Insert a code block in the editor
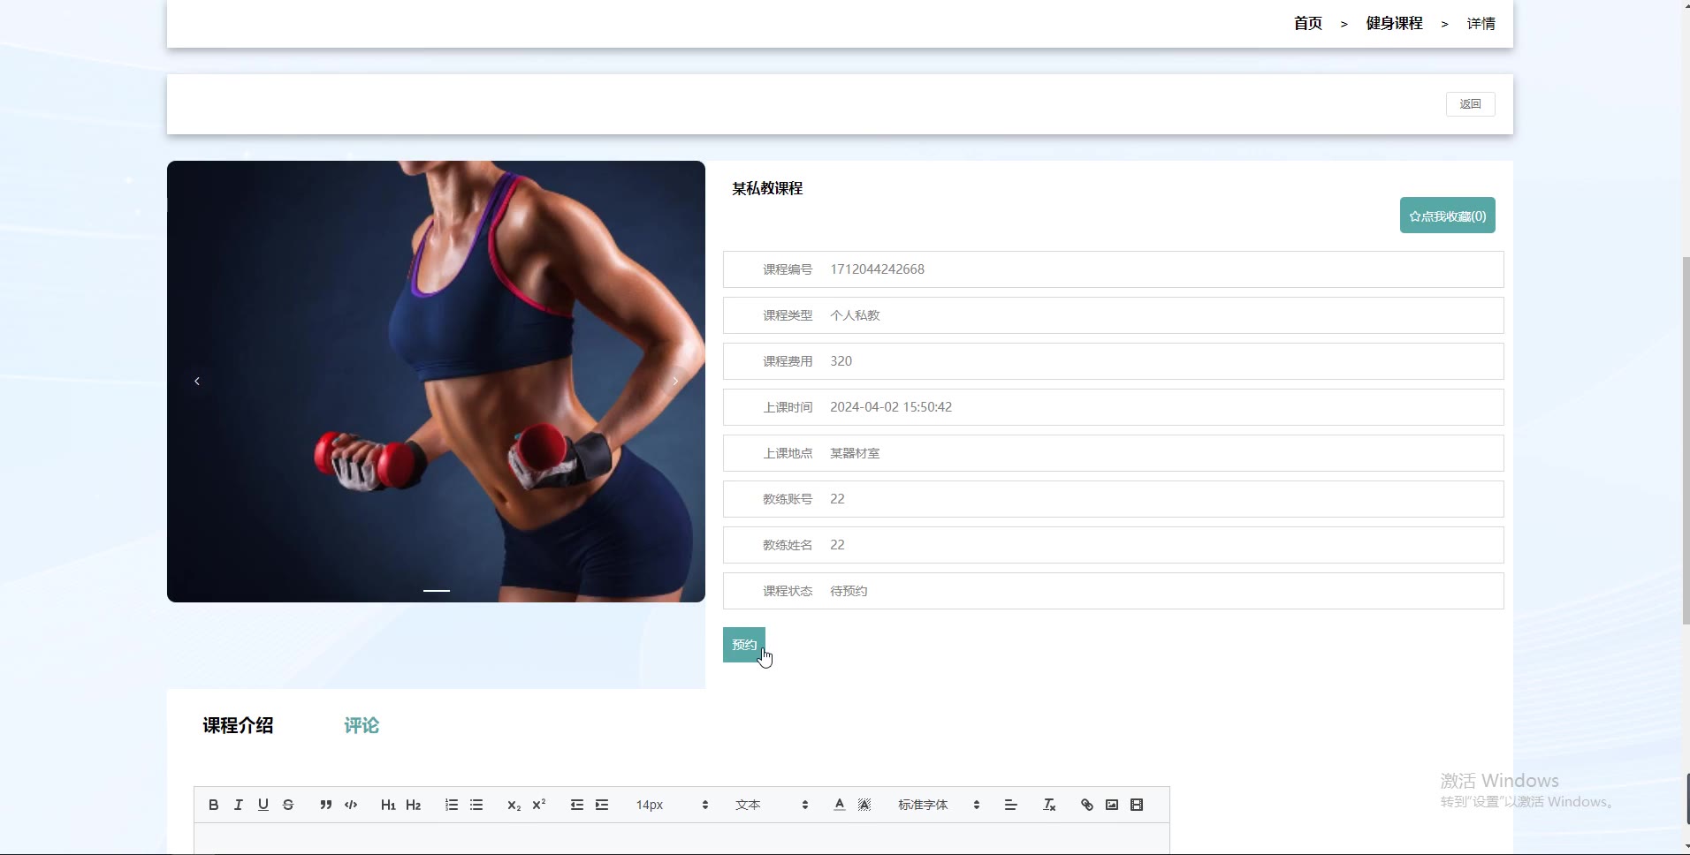The image size is (1690, 855). pos(351,805)
